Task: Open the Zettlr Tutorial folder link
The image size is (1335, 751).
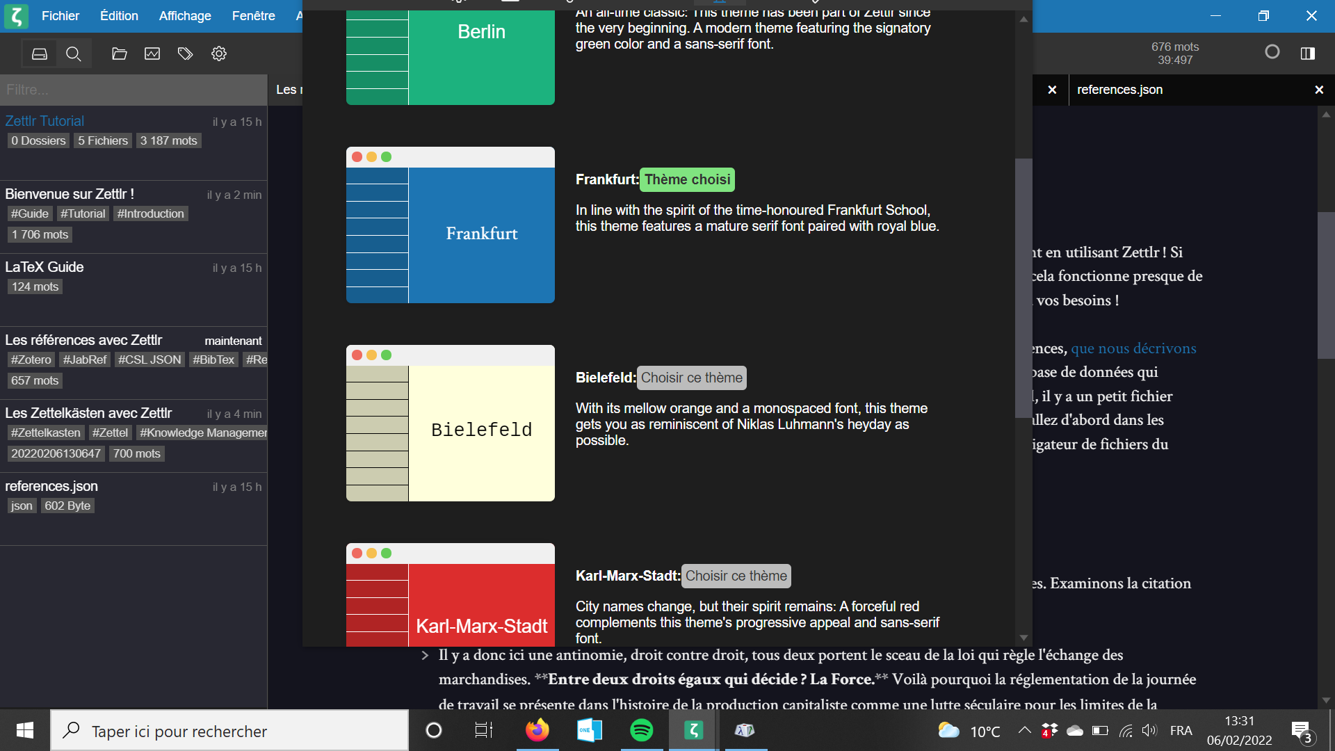Action: (x=44, y=121)
